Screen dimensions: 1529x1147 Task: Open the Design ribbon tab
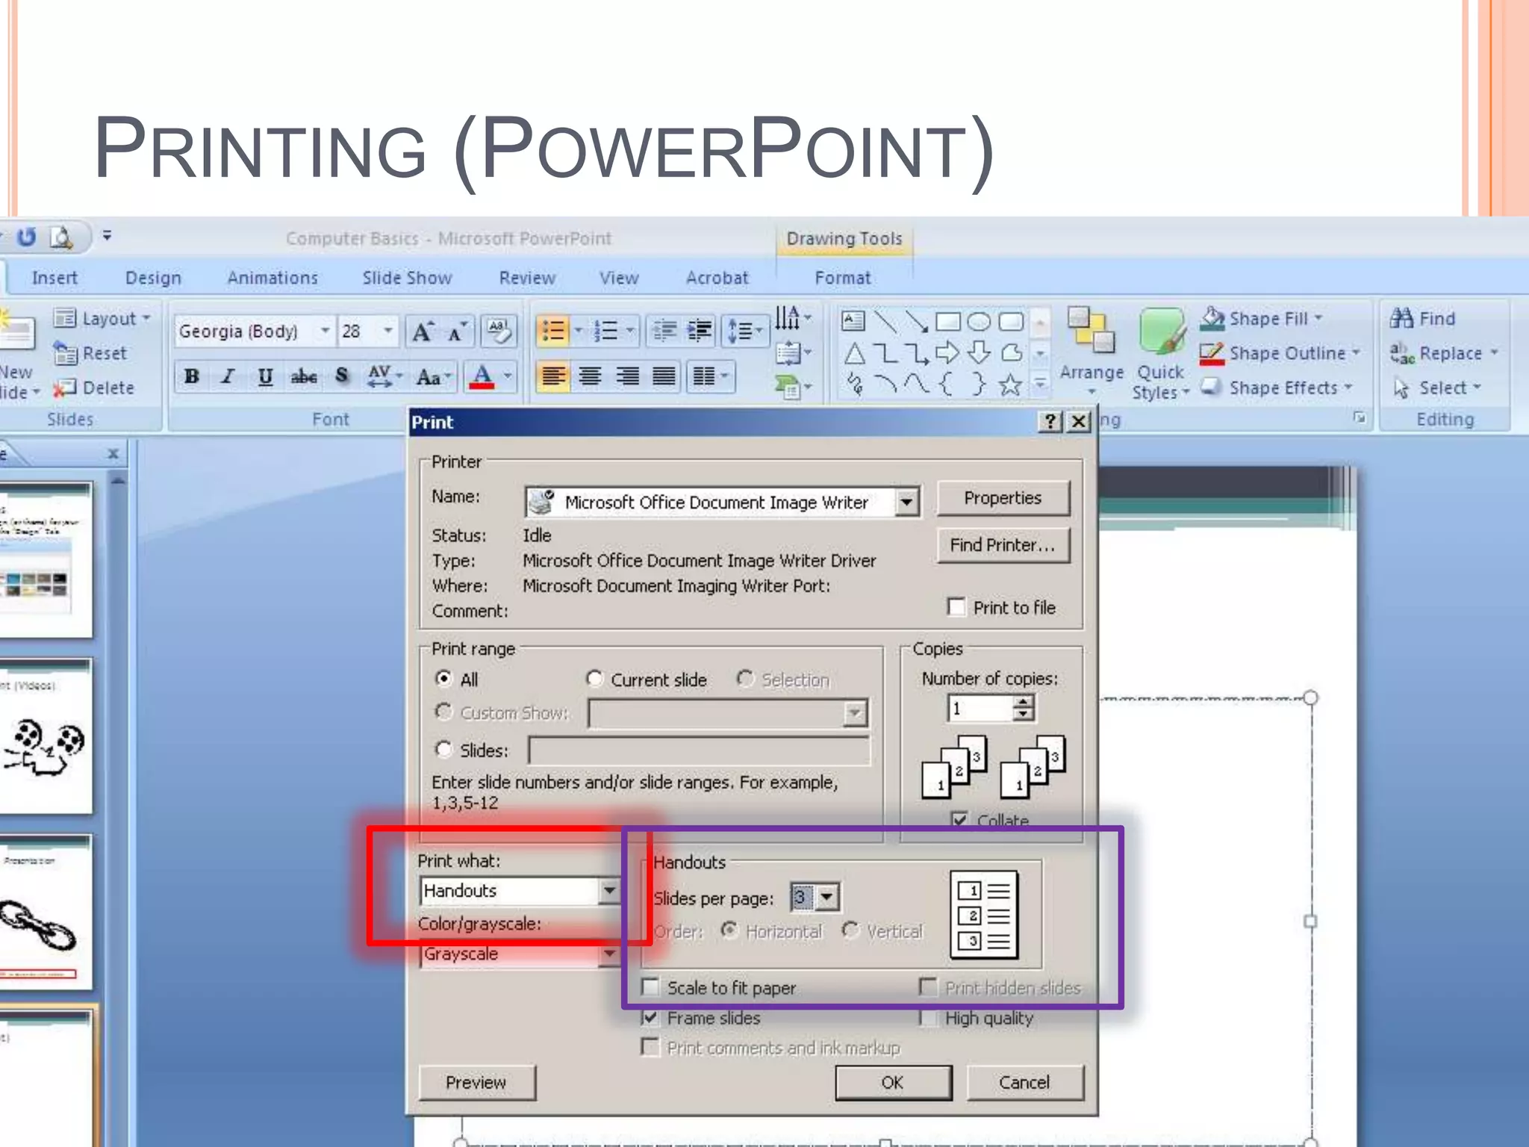click(x=153, y=278)
